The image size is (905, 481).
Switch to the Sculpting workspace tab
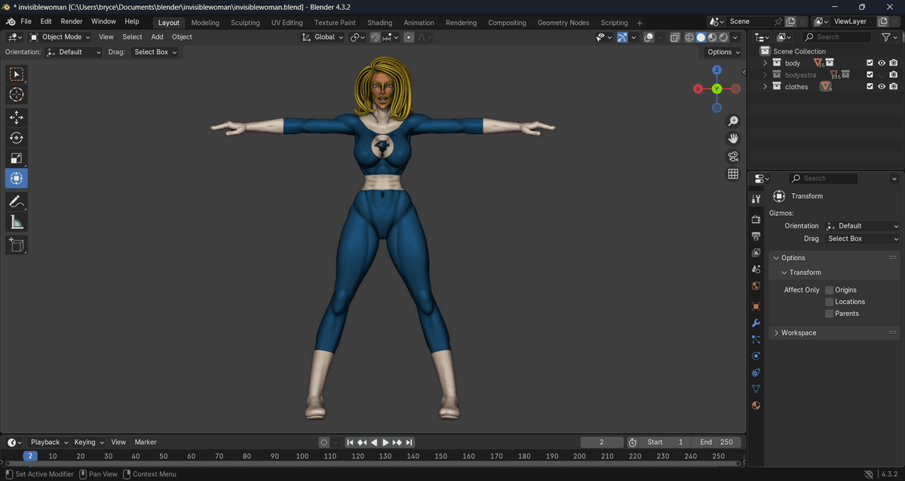click(x=245, y=23)
